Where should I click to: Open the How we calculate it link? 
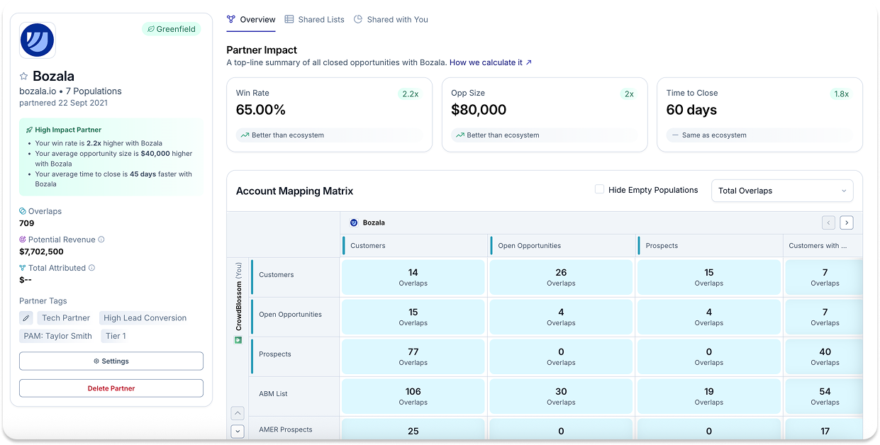click(x=491, y=62)
